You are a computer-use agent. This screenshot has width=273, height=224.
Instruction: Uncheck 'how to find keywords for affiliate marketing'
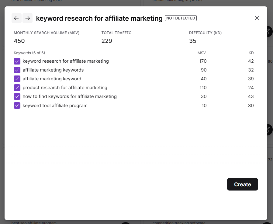17,96
